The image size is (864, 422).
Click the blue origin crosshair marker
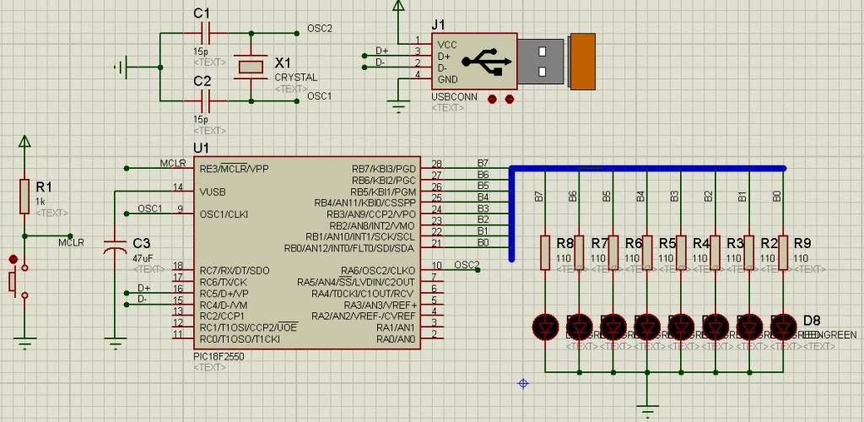point(523,383)
